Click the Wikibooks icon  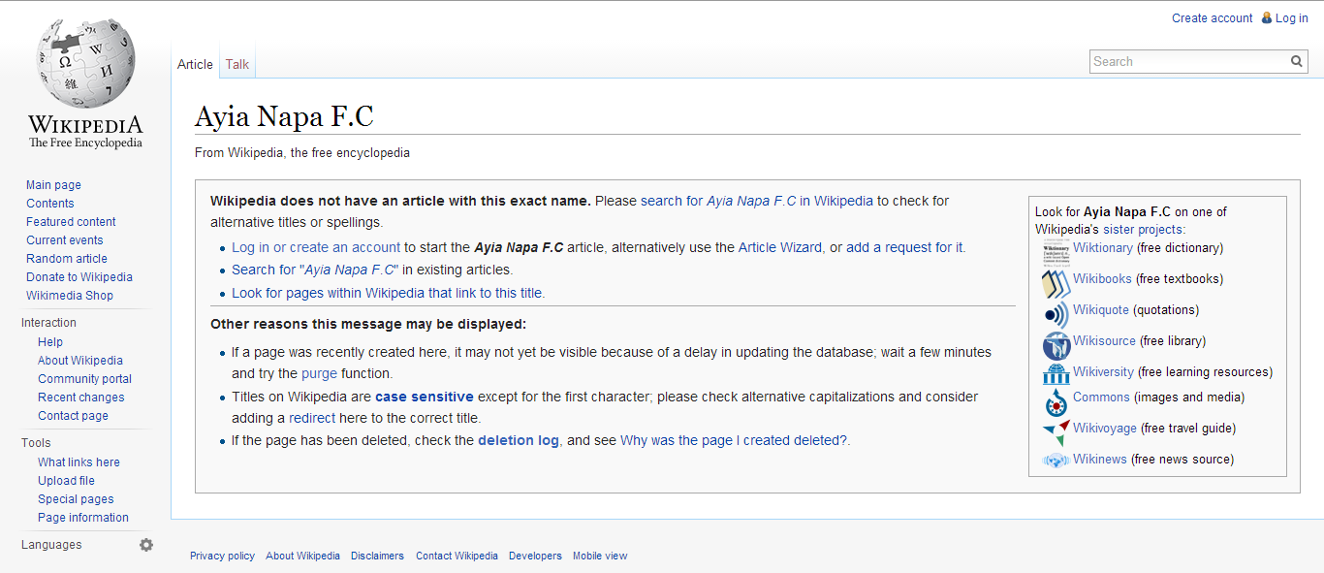[1056, 282]
